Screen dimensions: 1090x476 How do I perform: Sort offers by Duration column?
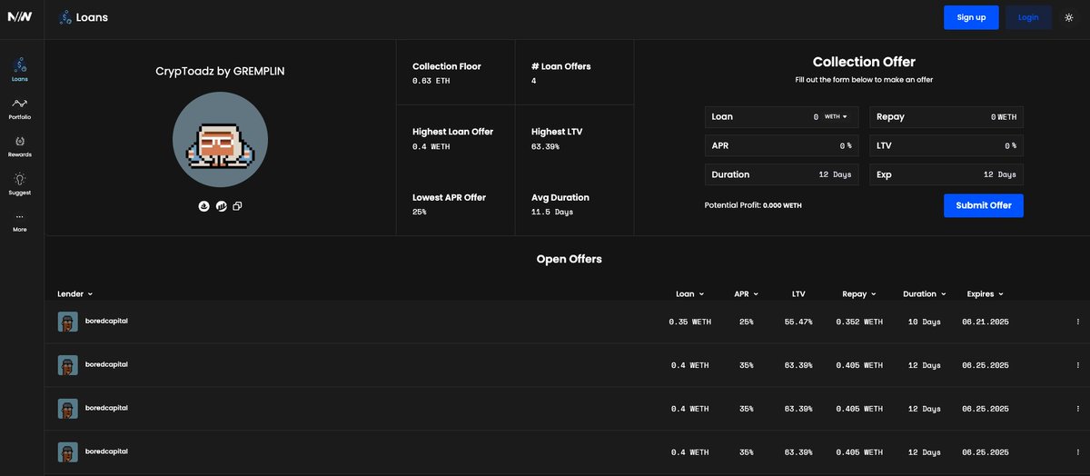click(x=925, y=294)
